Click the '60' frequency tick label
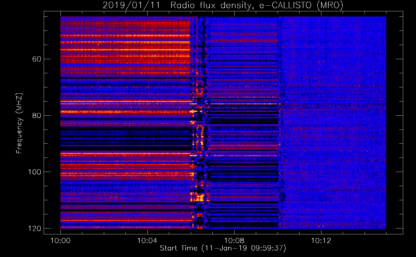Screen dimensions: 416x257 (x=37, y=59)
